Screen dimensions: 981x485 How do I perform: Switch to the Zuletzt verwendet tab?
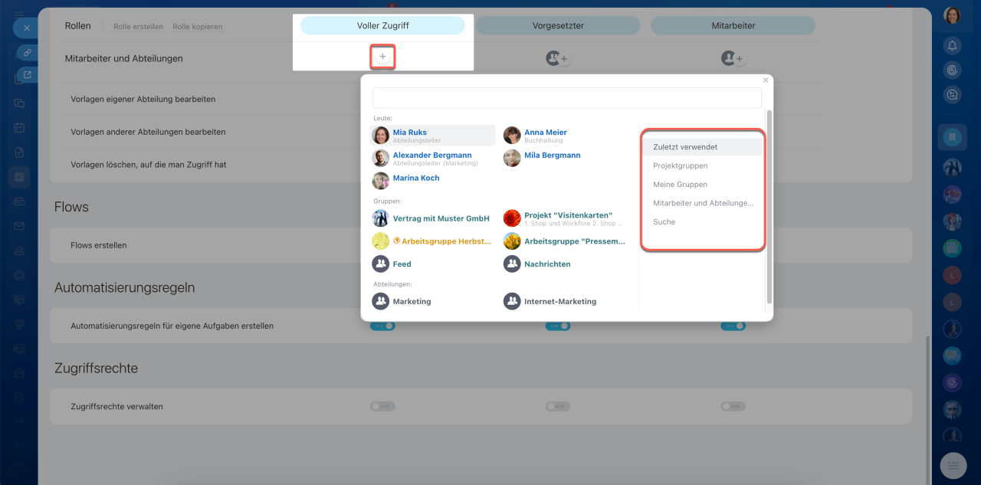click(x=703, y=147)
